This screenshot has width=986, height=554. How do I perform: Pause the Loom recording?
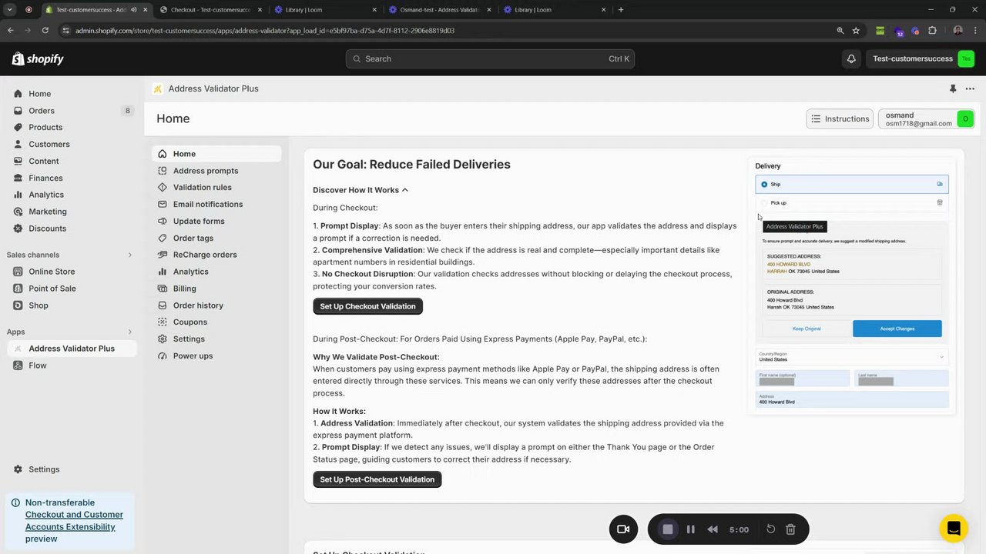click(x=690, y=529)
